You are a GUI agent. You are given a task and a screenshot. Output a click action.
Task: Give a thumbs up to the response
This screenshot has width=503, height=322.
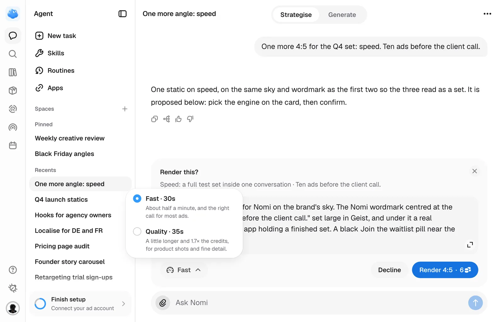178,119
